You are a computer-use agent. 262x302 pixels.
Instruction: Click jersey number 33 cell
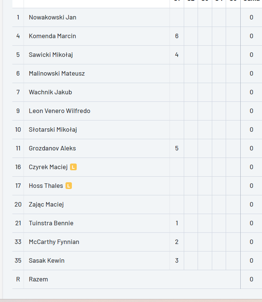(x=18, y=242)
